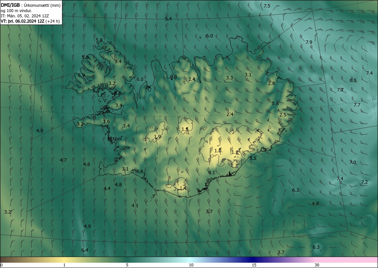The height and width of the screenshot is (268, 378).
Task: Click the pale yellow segment of the color scale
Action: click(x=65, y=260)
